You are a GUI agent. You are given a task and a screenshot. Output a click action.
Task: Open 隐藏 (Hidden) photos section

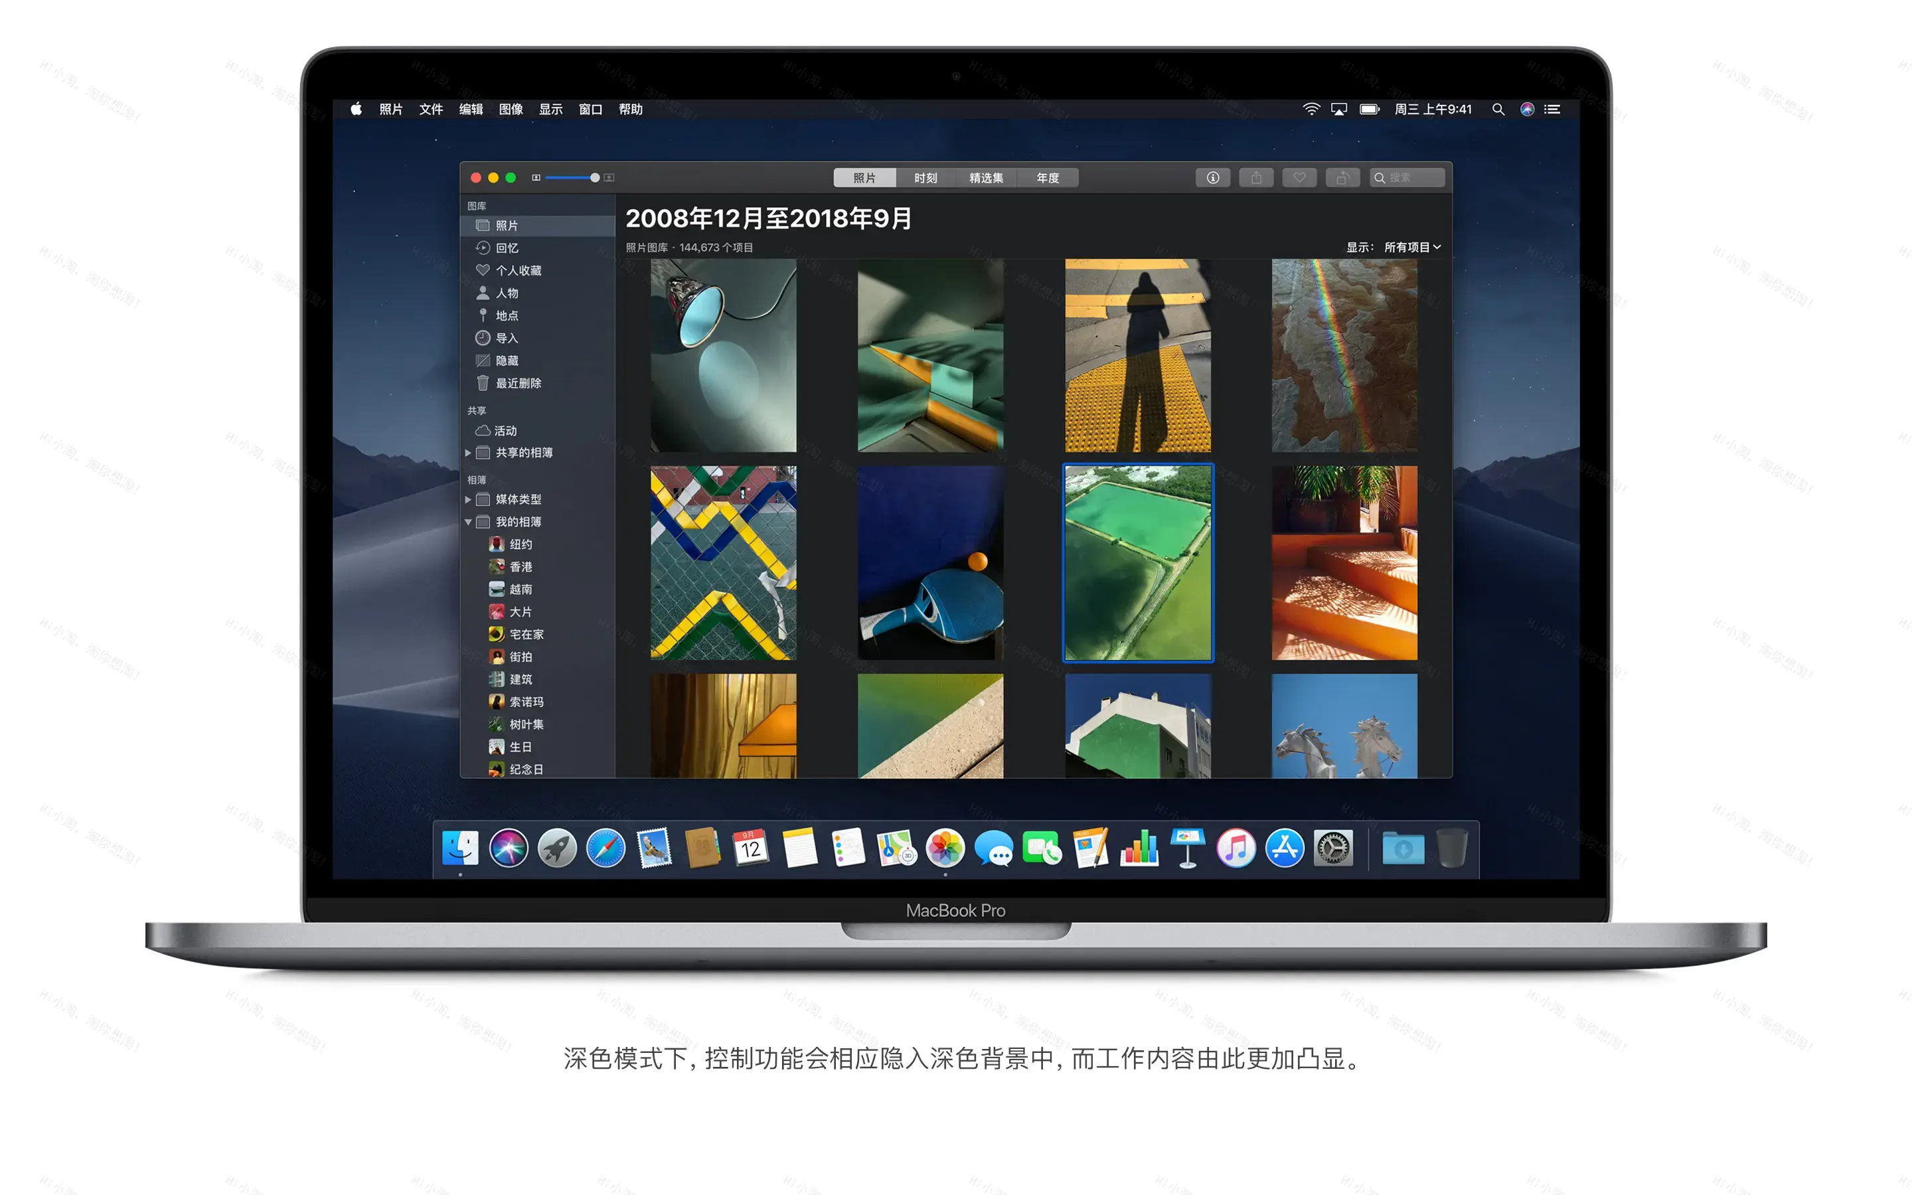point(507,360)
